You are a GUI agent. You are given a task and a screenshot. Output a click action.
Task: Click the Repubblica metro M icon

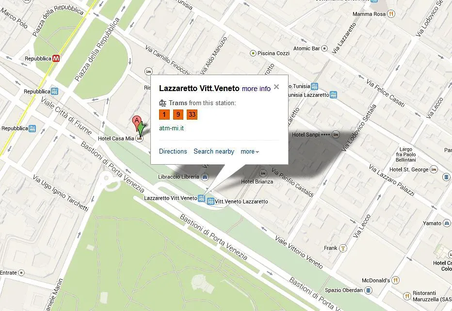56,59
